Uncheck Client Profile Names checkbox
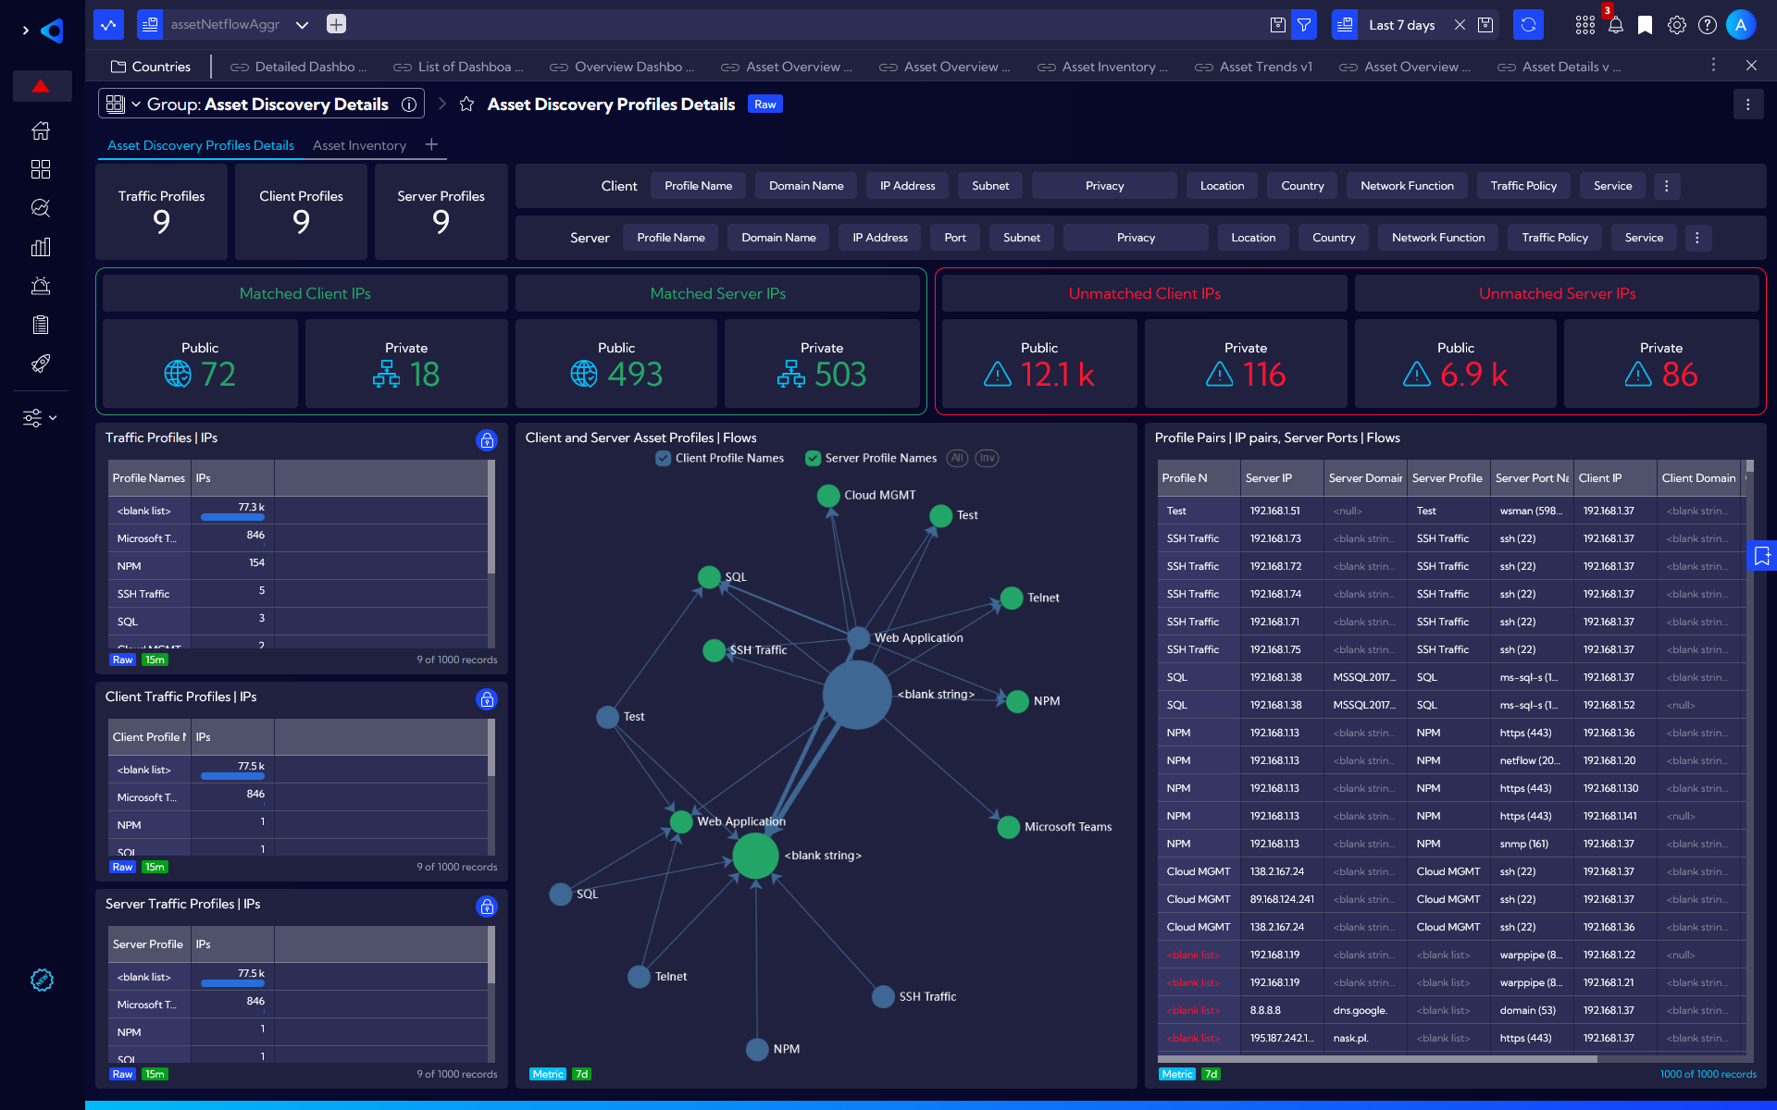This screenshot has height=1110, width=1777. click(x=663, y=458)
